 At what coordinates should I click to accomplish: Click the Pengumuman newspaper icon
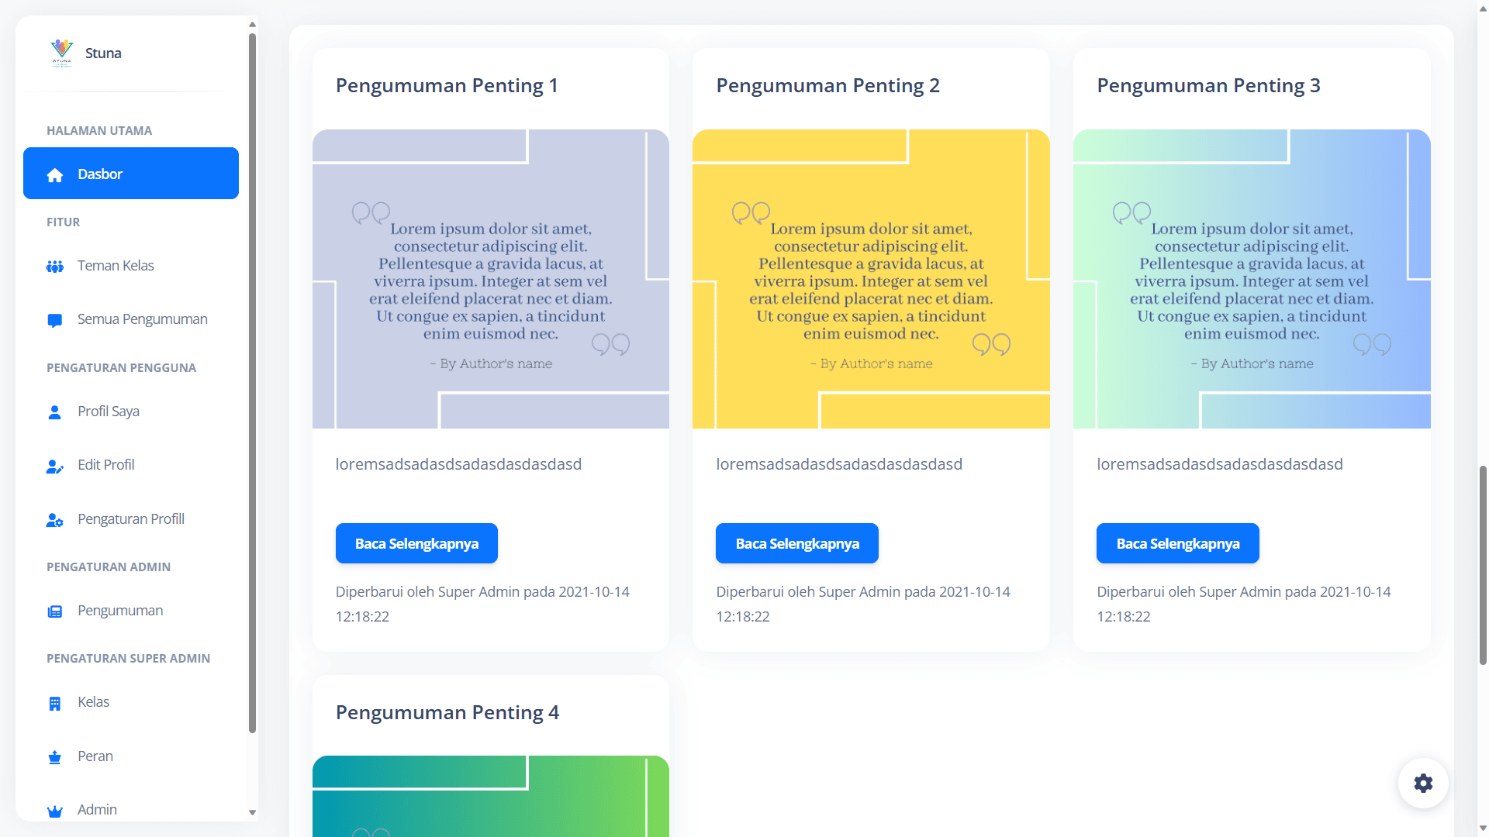55,611
